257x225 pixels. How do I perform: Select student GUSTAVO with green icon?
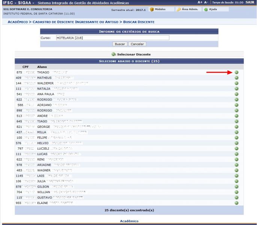[x=236, y=197]
